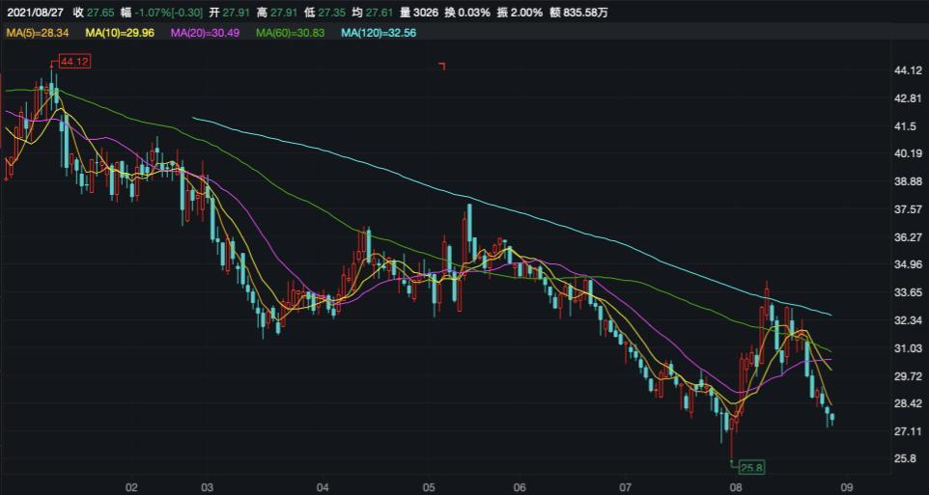Click the 33.65 price axis label

[x=907, y=292]
